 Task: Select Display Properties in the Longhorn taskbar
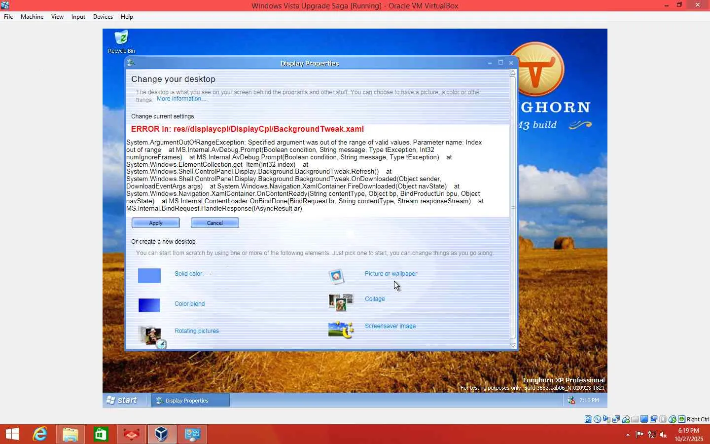pos(190,401)
